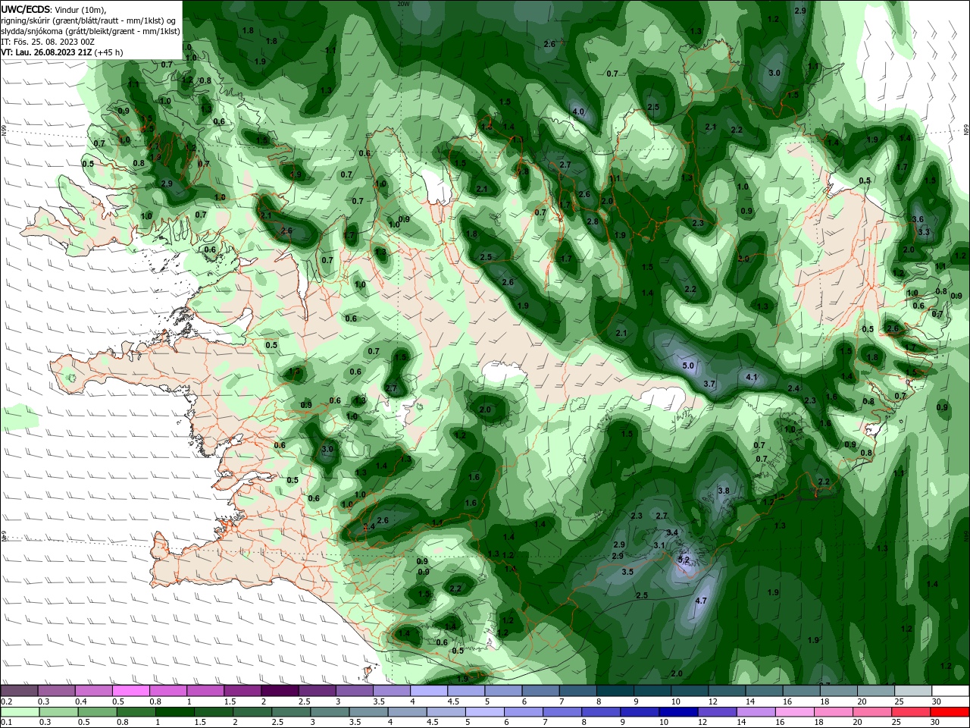Image resolution: width=970 pixels, height=728 pixels.
Task: Click the 4.5 label in the upper legend row
Action: coord(453,701)
